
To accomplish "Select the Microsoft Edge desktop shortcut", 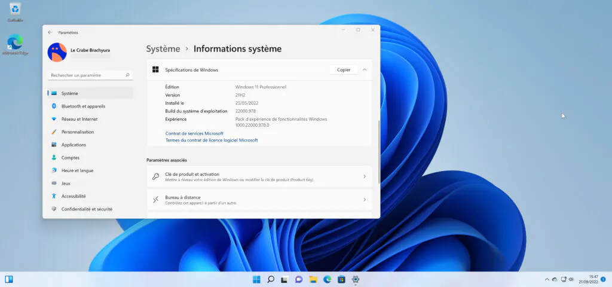I will point(15,44).
